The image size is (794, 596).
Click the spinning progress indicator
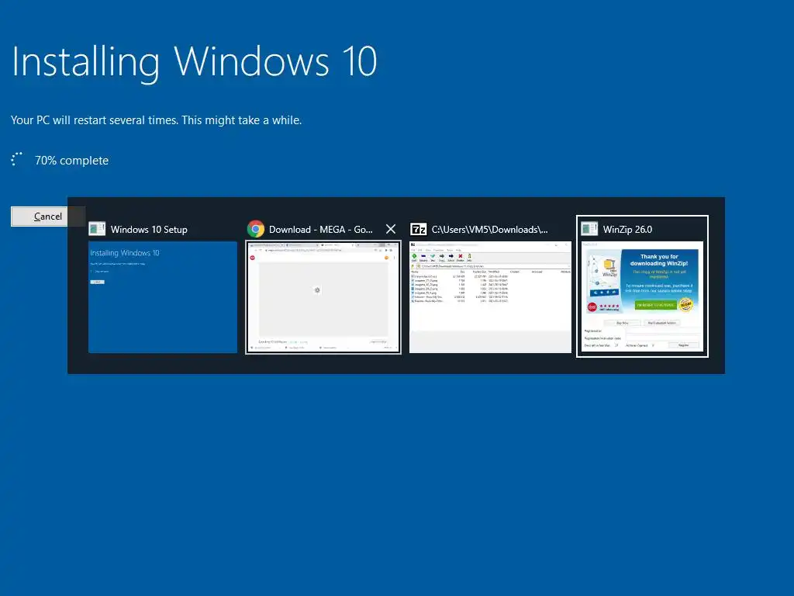click(x=17, y=159)
